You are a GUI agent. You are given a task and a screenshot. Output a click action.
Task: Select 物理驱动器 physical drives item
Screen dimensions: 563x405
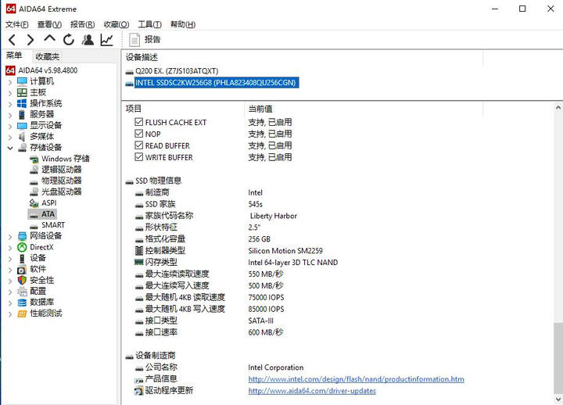[61, 181]
